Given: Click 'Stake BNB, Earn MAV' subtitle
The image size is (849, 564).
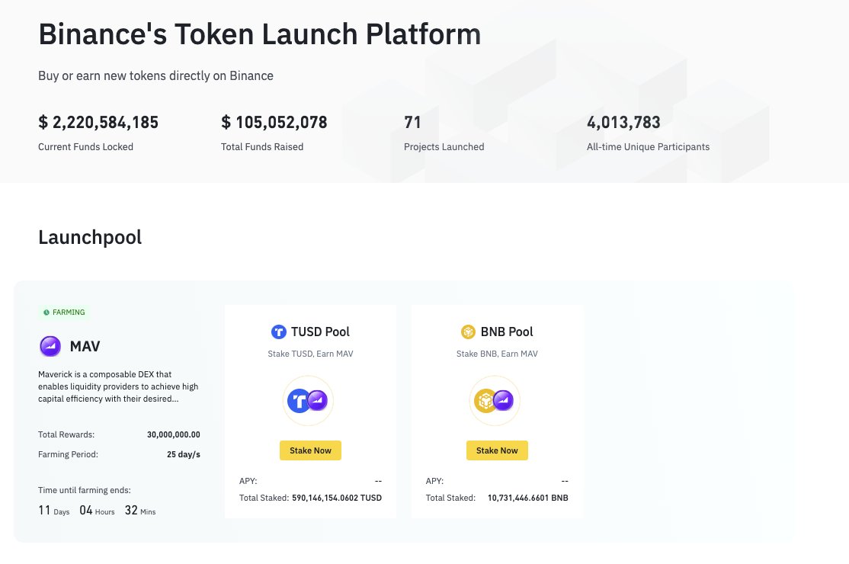Looking at the screenshot, I should coord(497,354).
